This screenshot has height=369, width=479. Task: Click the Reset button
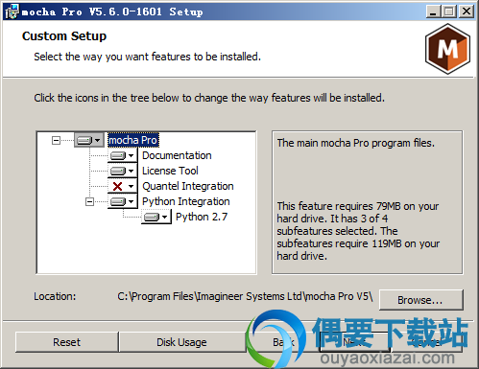pos(66,342)
